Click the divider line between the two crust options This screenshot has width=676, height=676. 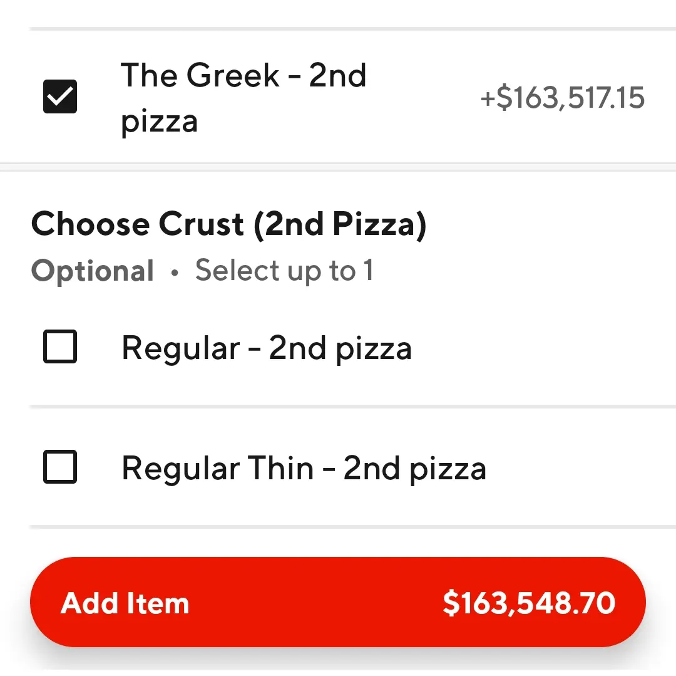[x=351, y=407]
